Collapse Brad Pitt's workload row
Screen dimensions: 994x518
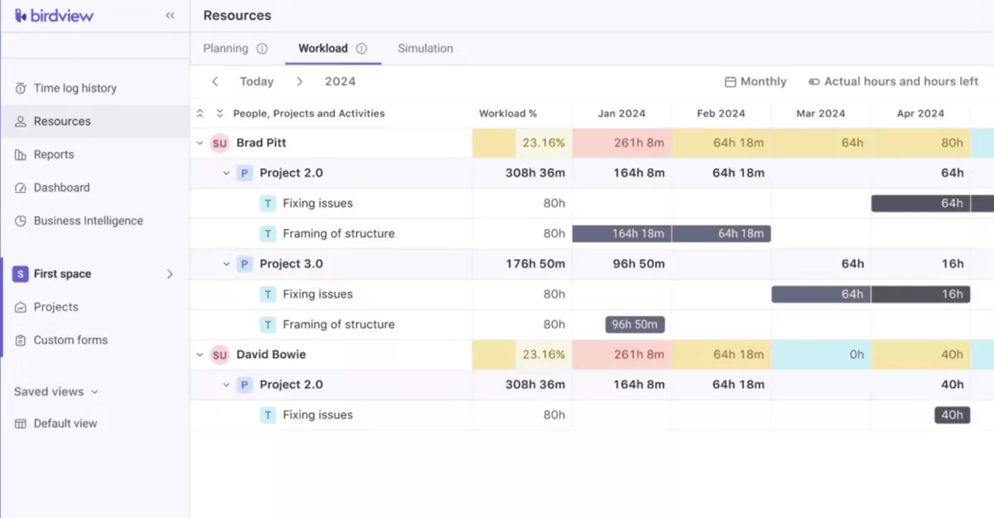pyautogui.click(x=199, y=142)
